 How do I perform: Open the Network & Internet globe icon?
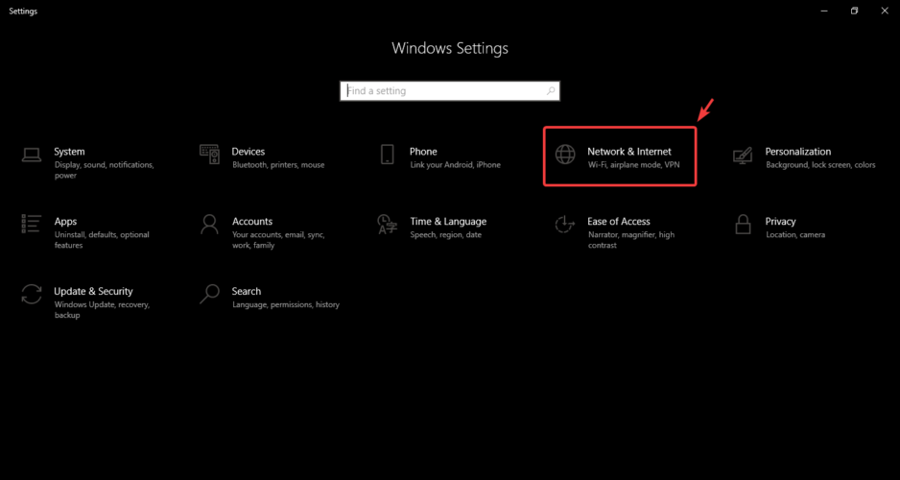point(565,155)
